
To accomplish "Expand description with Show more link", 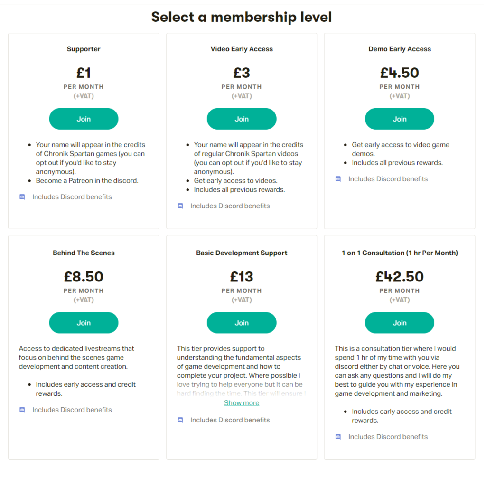I will click(x=242, y=403).
